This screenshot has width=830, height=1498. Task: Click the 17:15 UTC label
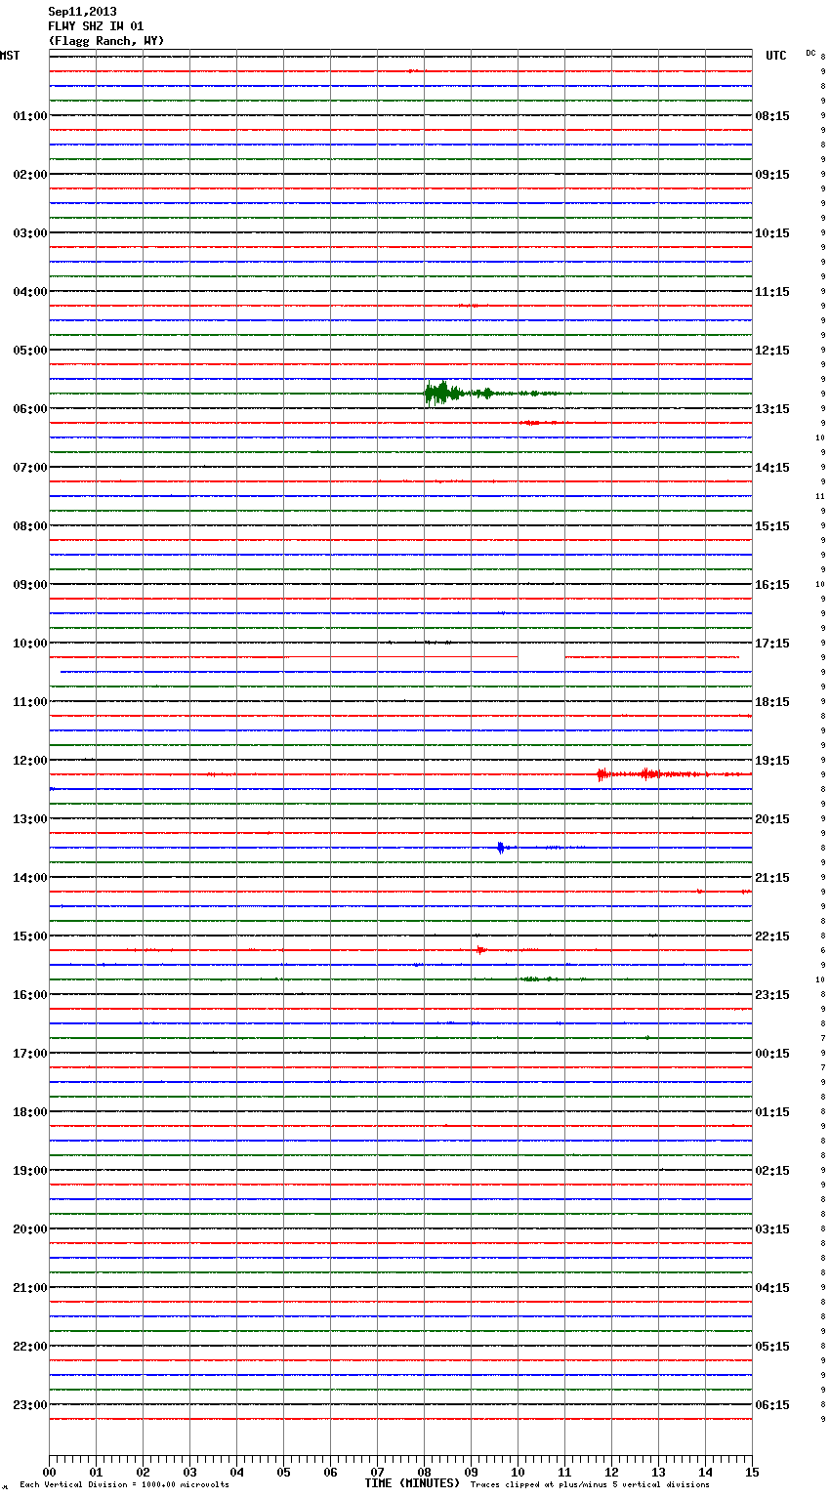click(x=772, y=644)
